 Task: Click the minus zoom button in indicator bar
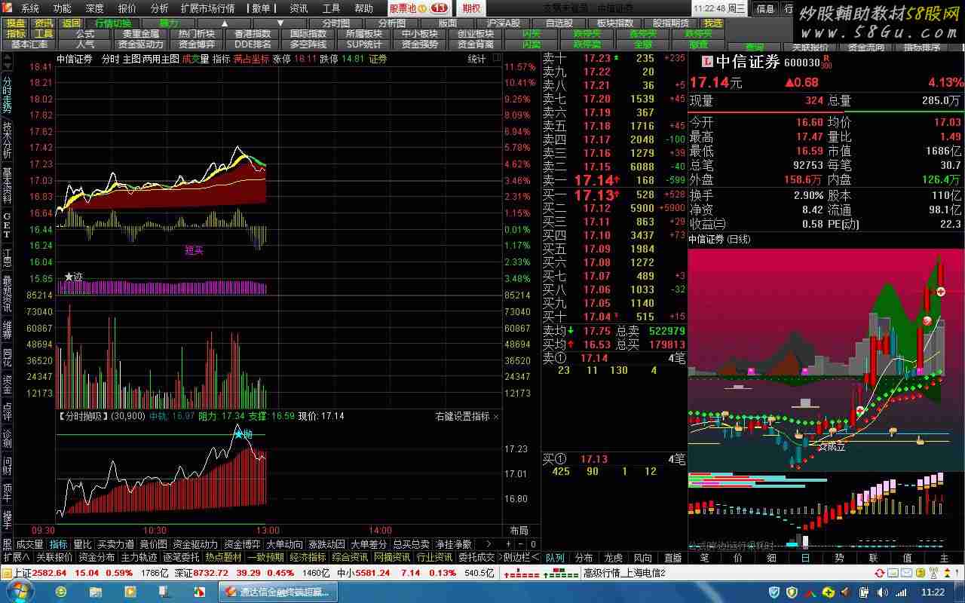[520, 544]
